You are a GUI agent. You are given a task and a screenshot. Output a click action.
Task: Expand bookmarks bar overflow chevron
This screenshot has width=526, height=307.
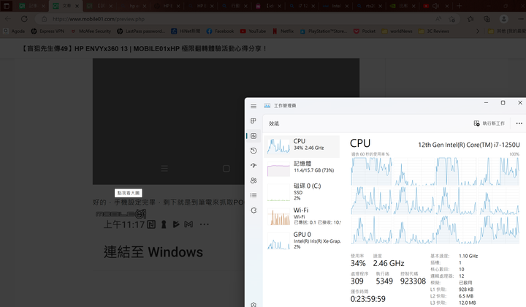click(478, 31)
